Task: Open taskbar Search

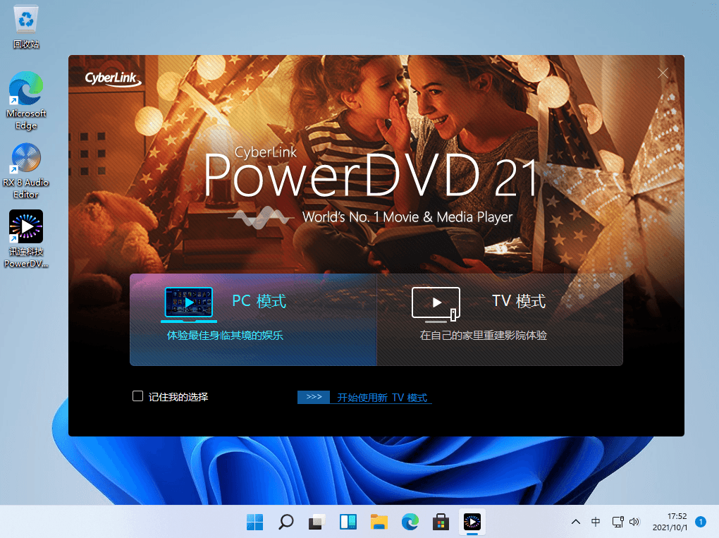Action: click(x=285, y=522)
